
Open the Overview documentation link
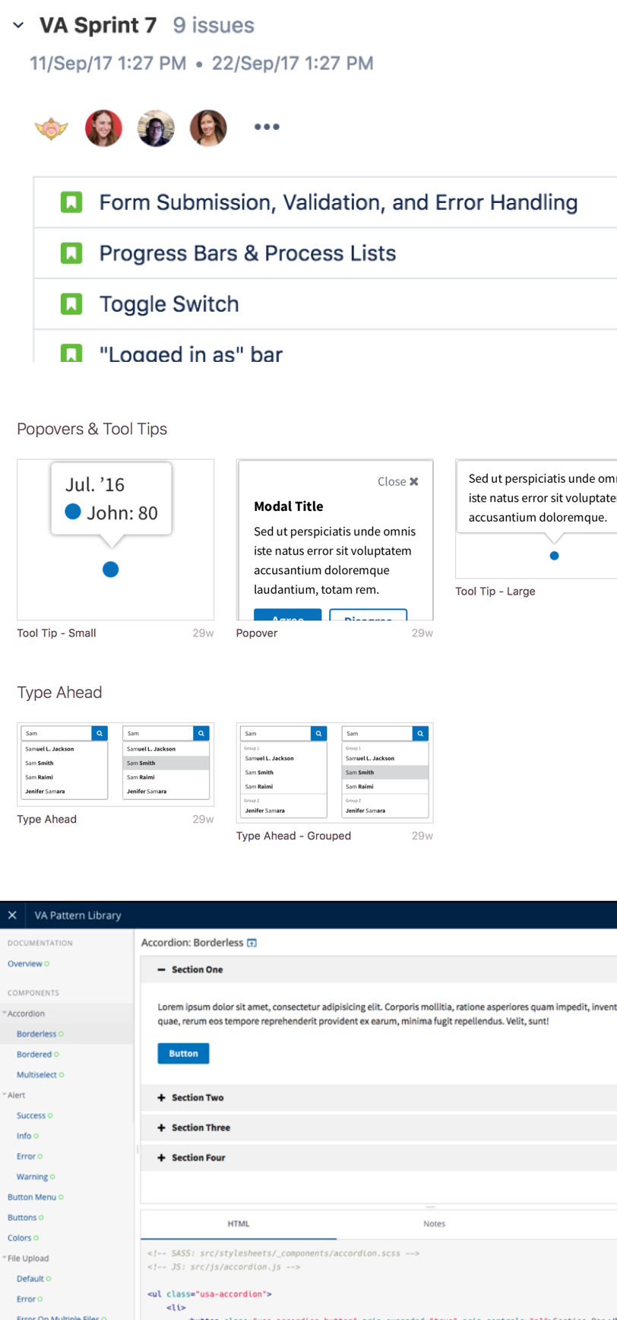[x=25, y=963]
